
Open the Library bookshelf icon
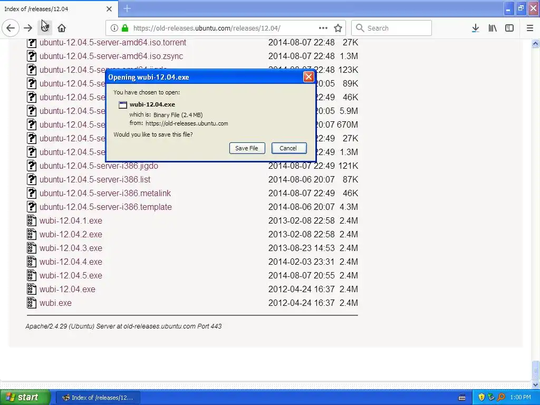tap(493, 28)
